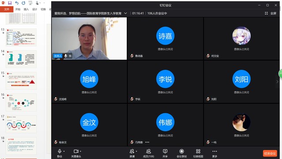The width and height of the screenshot is (282, 159).
Task: Open three-dot menu on 冯伟娜 tile
Action: coord(147,142)
